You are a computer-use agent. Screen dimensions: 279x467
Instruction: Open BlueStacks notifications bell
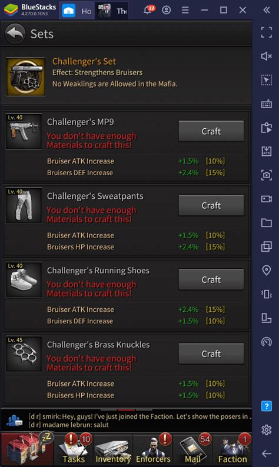[148, 11]
